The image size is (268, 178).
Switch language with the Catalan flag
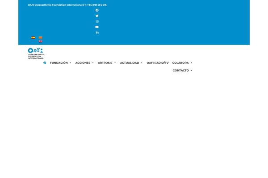(40, 38)
